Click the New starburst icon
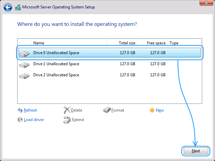Screen dimensions: 215x161 click(152, 110)
